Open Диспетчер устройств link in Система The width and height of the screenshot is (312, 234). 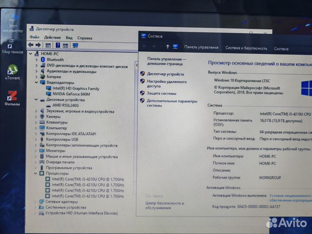click(x=166, y=74)
